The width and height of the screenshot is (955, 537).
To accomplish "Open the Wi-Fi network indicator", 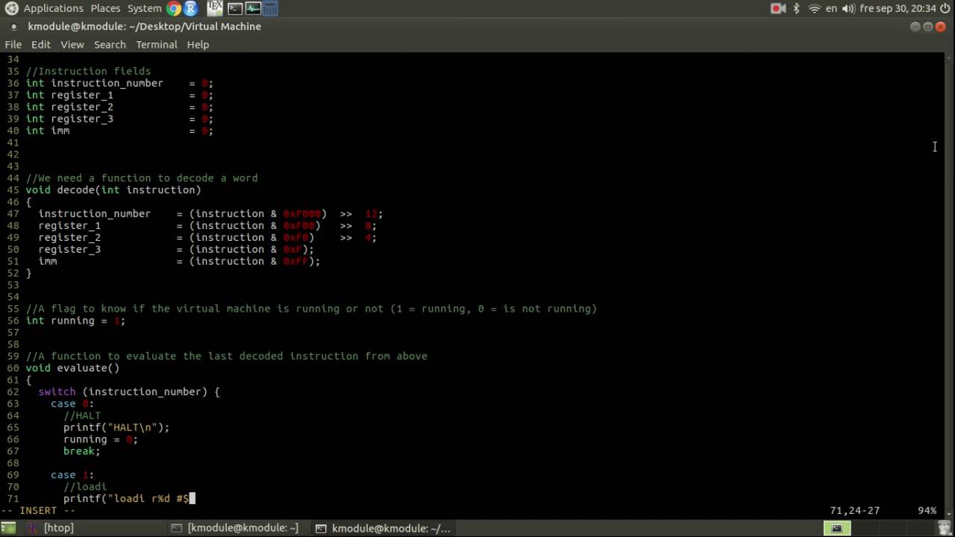I will (x=814, y=8).
